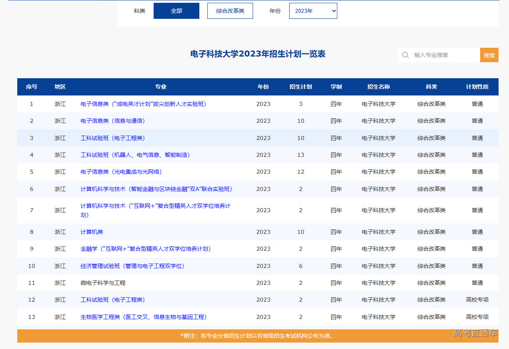Open 电子信息类 成电英才计划 实验班 link
This screenshot has width=509, height=349.
pos(144,103)
